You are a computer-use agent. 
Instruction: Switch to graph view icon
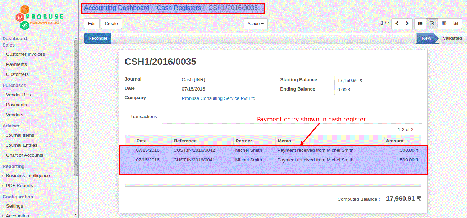point(456,24)
